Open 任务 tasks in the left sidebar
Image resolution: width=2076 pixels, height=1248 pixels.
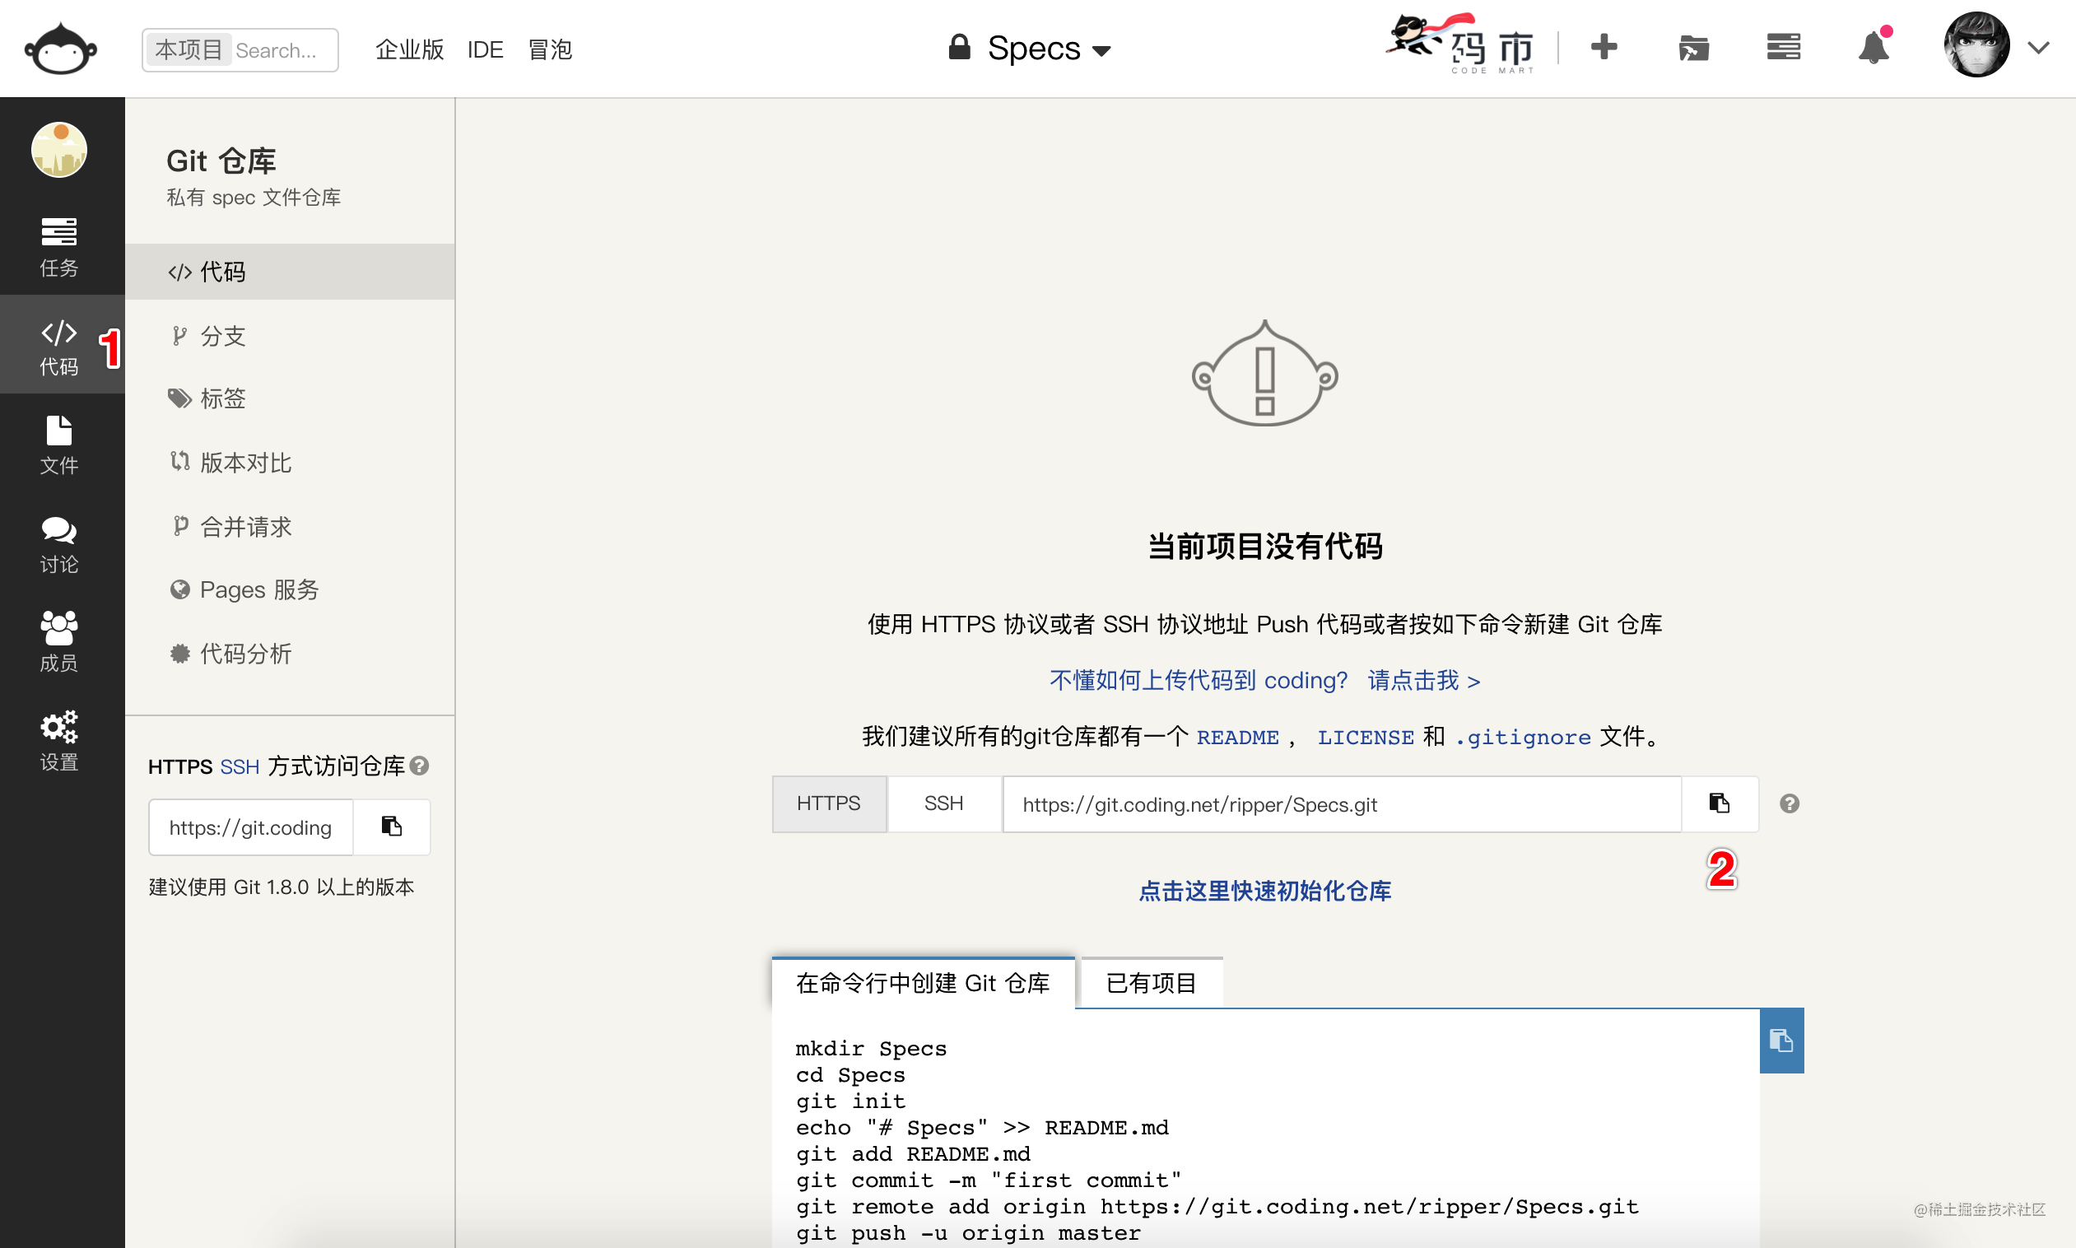[59, 246]
